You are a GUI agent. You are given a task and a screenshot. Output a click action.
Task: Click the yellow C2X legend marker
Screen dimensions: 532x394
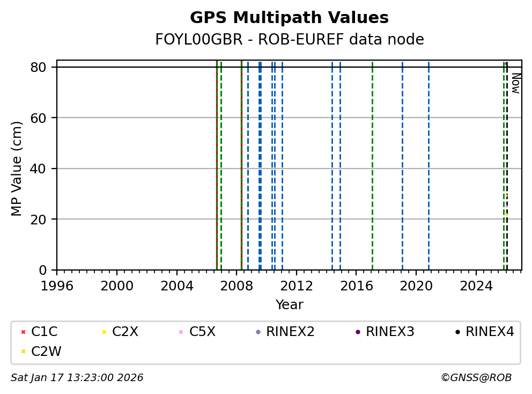point(104,332)
